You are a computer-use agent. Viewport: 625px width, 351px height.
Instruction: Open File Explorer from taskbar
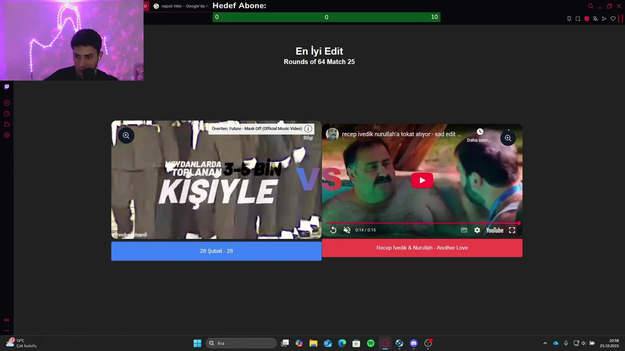(x=313, y=343)
